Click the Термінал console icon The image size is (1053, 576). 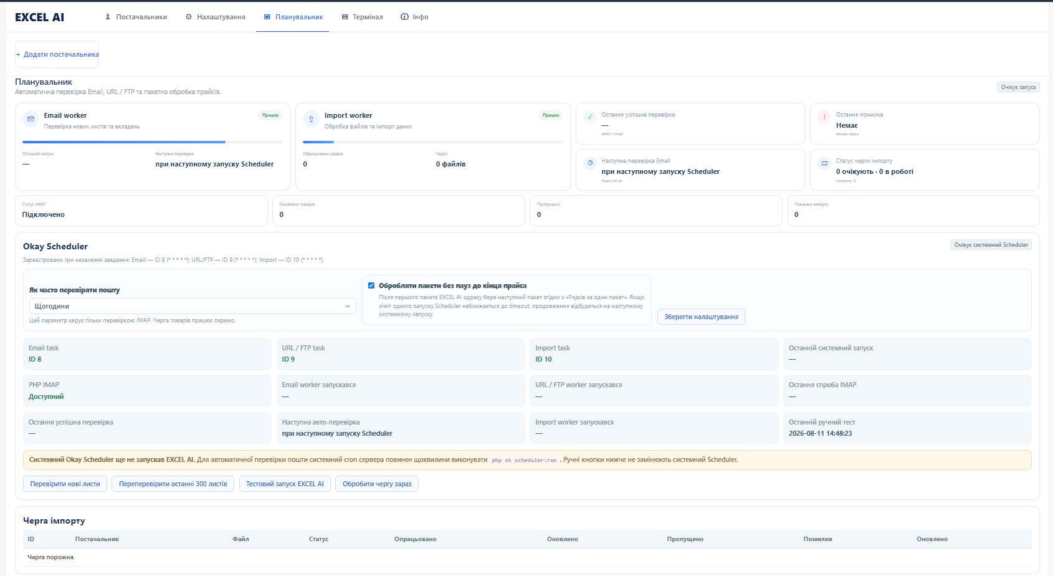(x=345, y=17)
